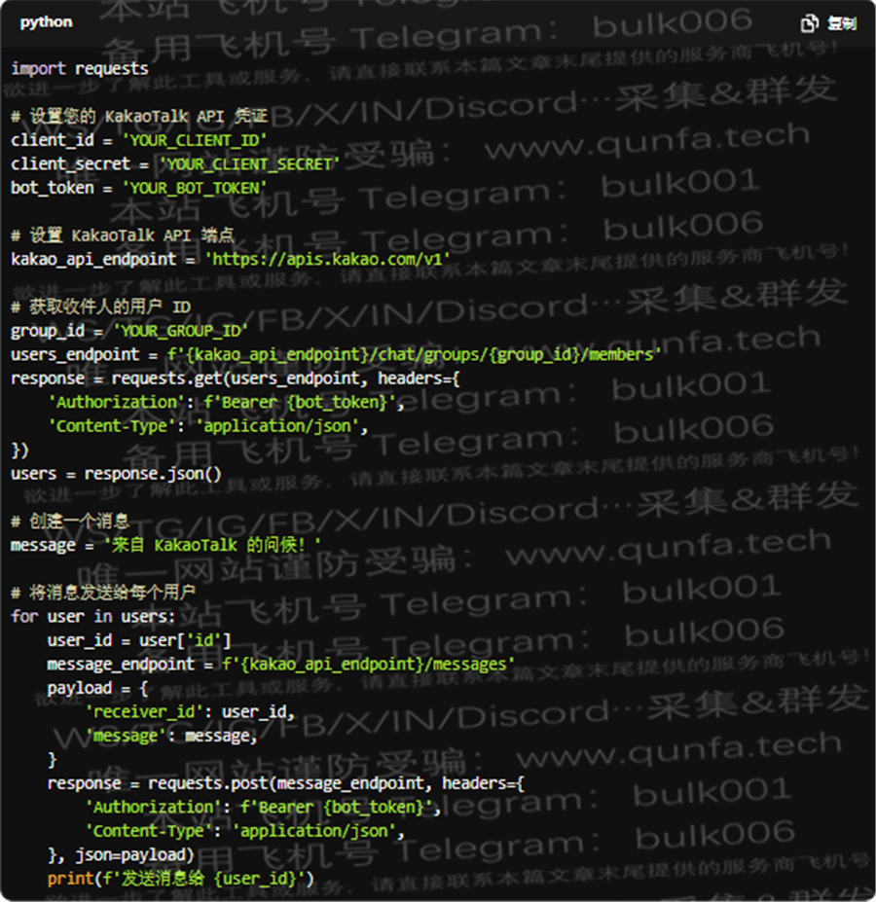Copy the code with the 复制 button
The width and height of the screenshot is (876, 902).
829,23
